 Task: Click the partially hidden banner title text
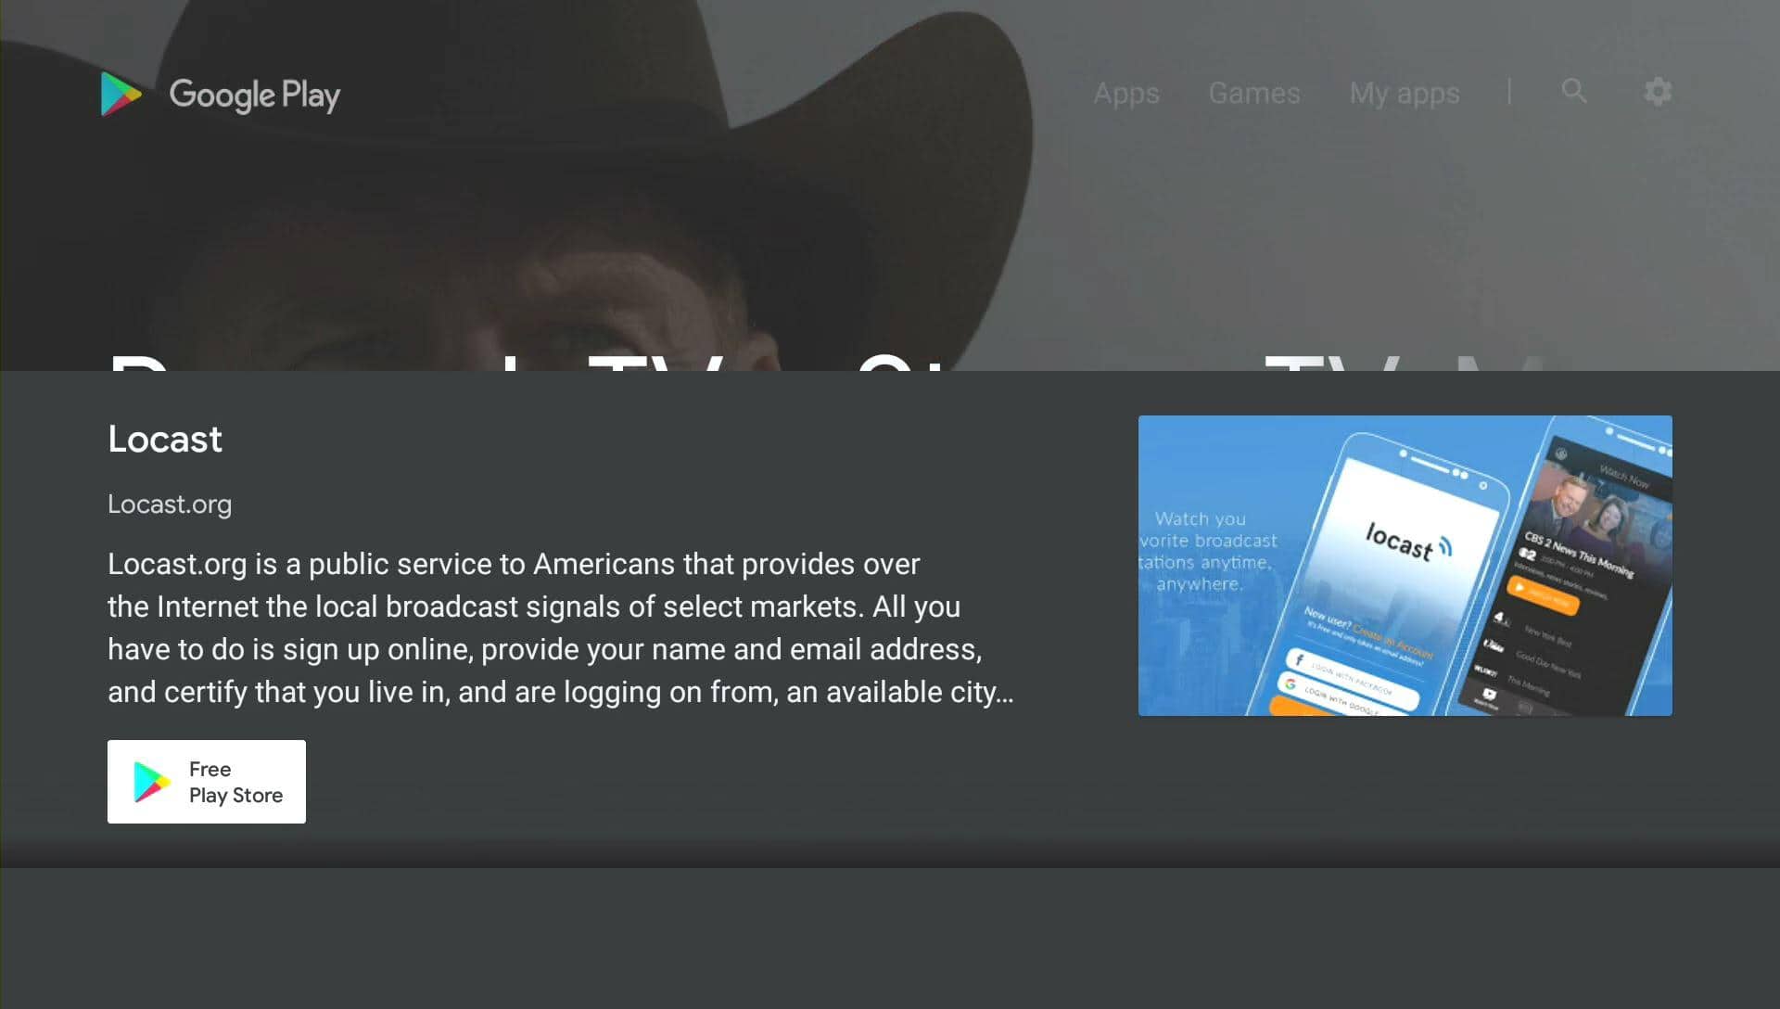pyautogui.click(x=825, y=362)
